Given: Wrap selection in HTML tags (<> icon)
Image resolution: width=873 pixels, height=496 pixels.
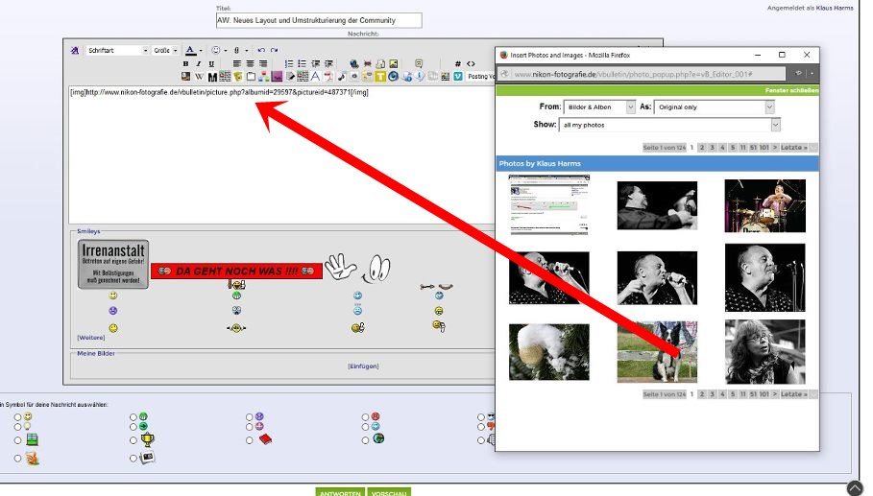Looking at the screenshot, I should pos(471,64).
